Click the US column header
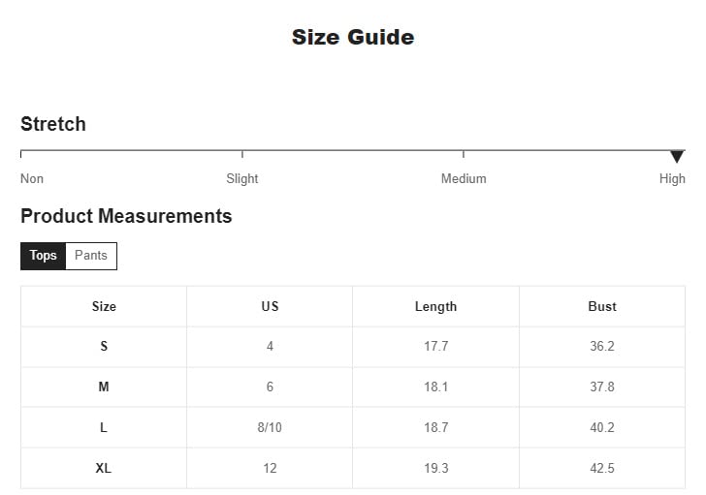The image size is (706, 495). pyautogui.click(x=270, y=306)
